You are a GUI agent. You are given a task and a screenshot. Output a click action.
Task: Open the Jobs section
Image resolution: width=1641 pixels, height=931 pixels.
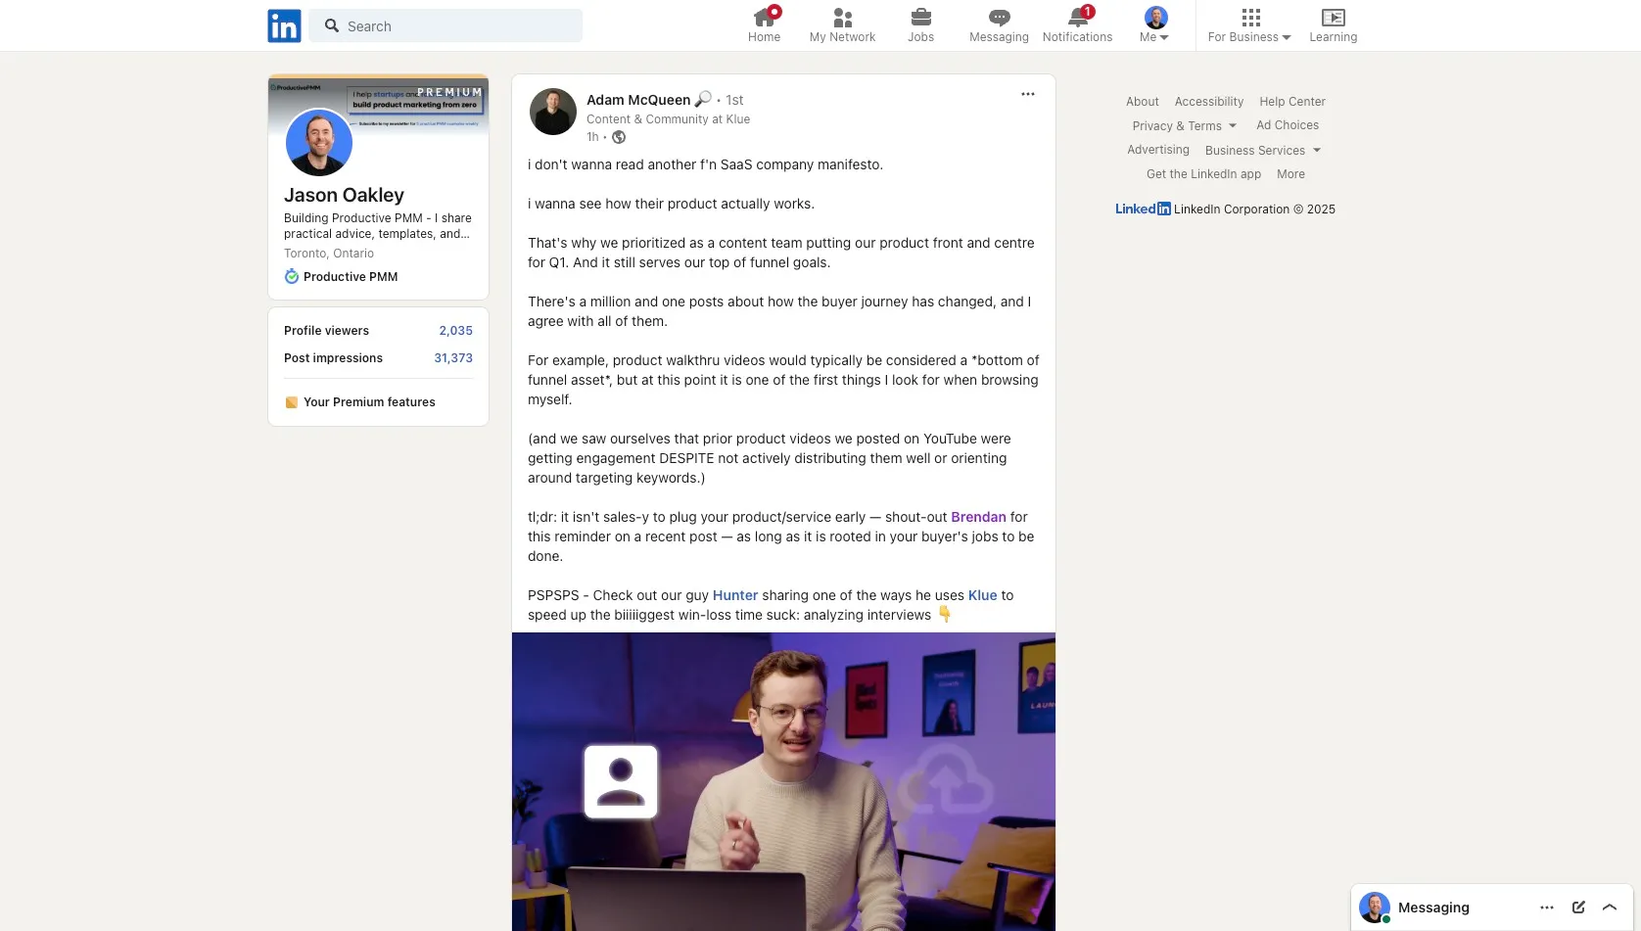(x=920, y=24)
